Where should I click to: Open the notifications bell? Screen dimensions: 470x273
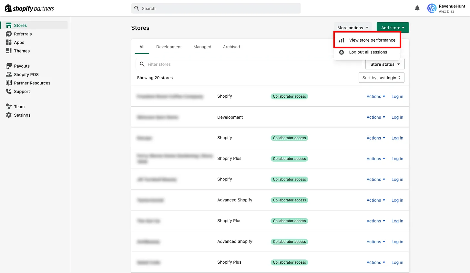(x=417, y=8)
